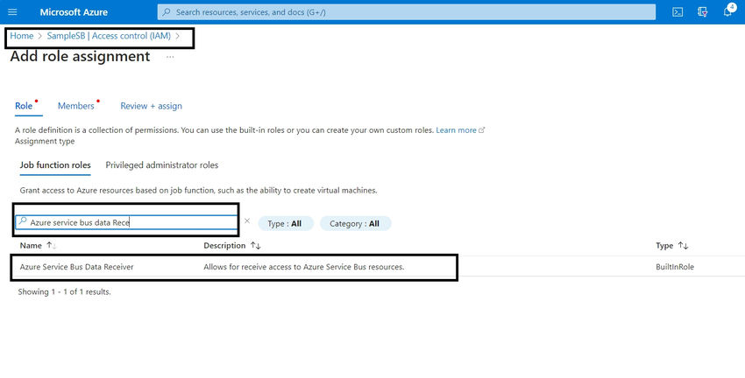Click 'Showing 1 - 1 of 1 results' text
Viewport: 745px width, 378px height.
tap(64, 292)
